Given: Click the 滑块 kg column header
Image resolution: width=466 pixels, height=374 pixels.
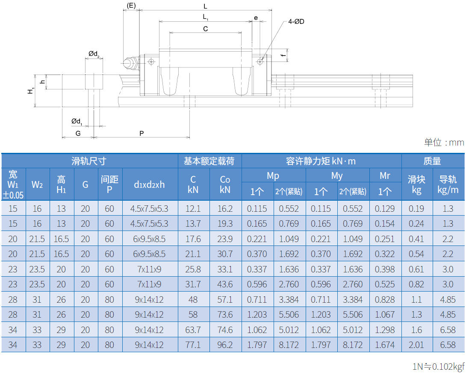Looking at the screenshot, I should (416, 184).
